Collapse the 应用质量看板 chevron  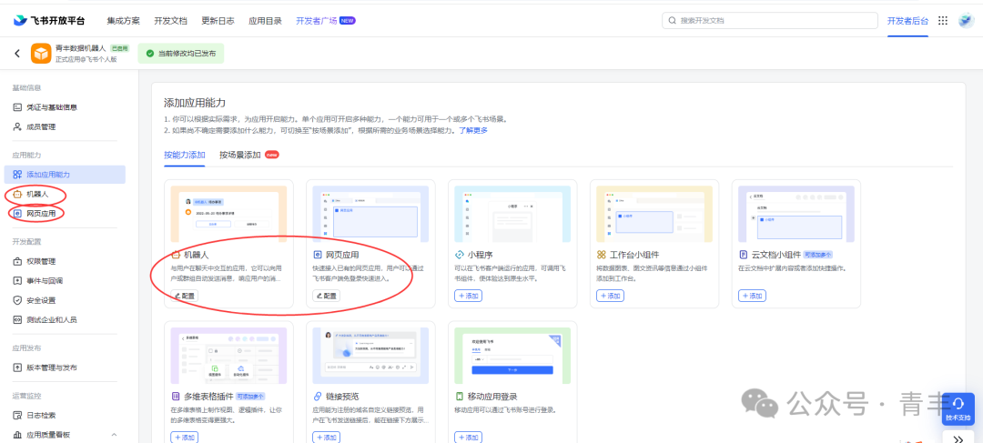point(114,434)
